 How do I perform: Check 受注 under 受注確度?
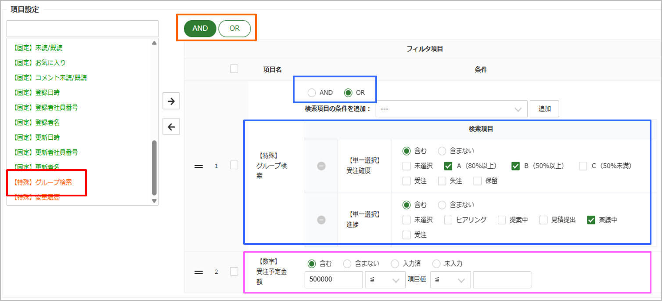tap(407, 181)
